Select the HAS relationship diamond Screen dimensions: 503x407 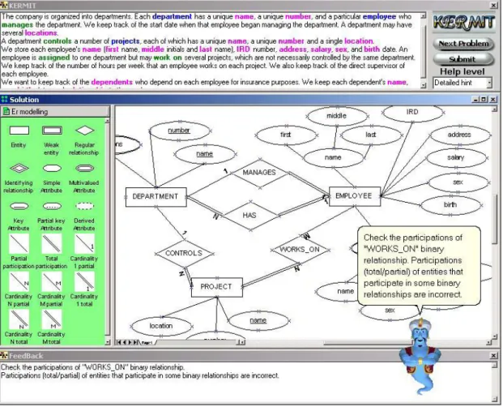250,216
